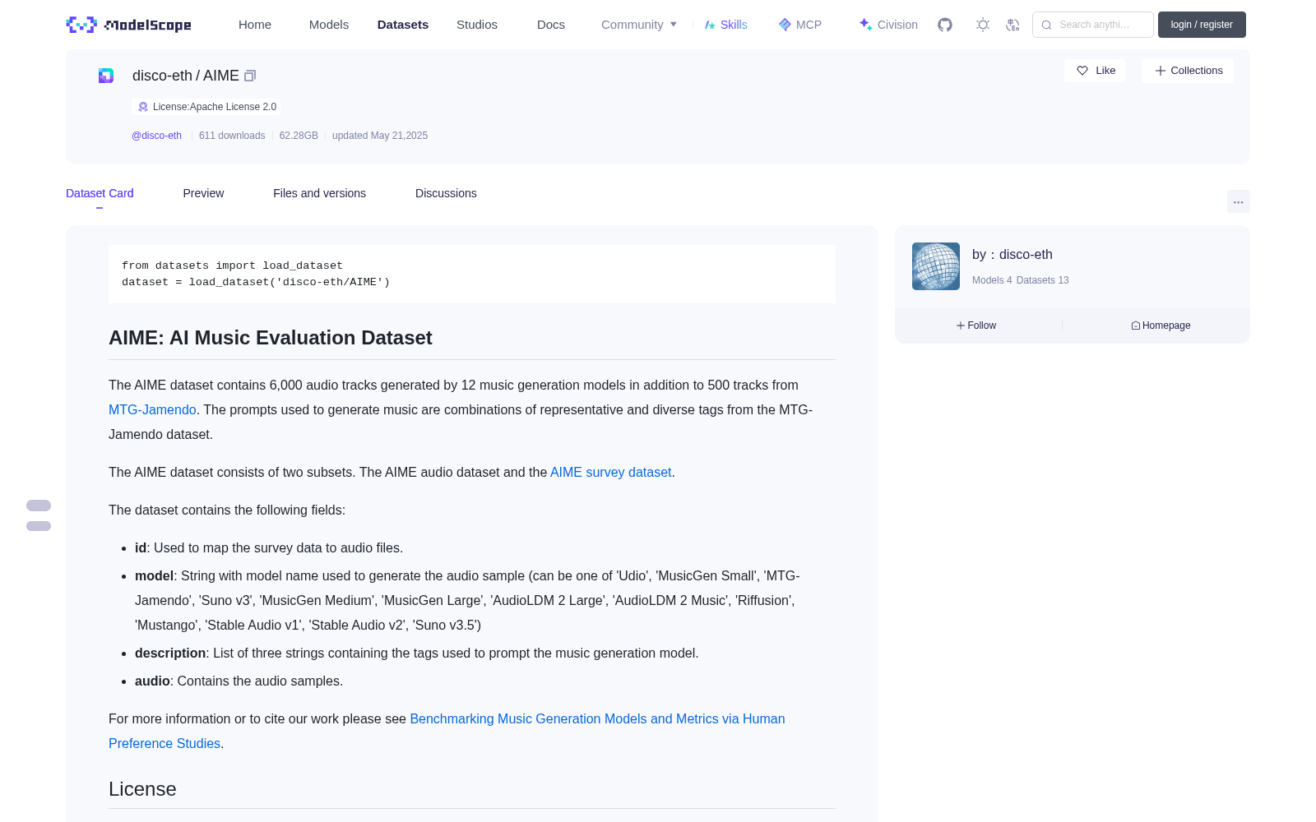Click the 'Models 4' author stat

[x=992, y=280]
